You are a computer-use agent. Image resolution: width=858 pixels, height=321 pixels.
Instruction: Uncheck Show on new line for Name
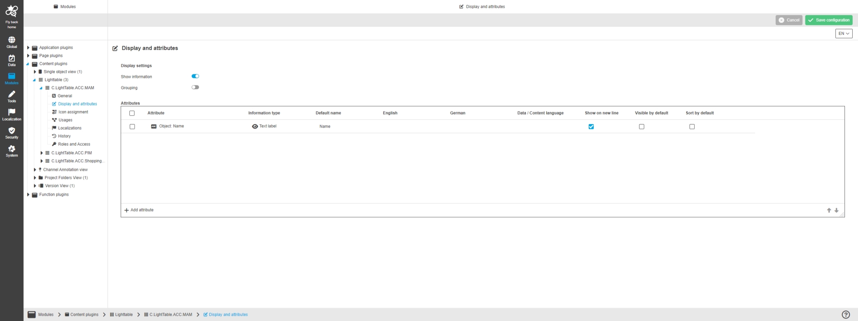(x=591, y=126)
